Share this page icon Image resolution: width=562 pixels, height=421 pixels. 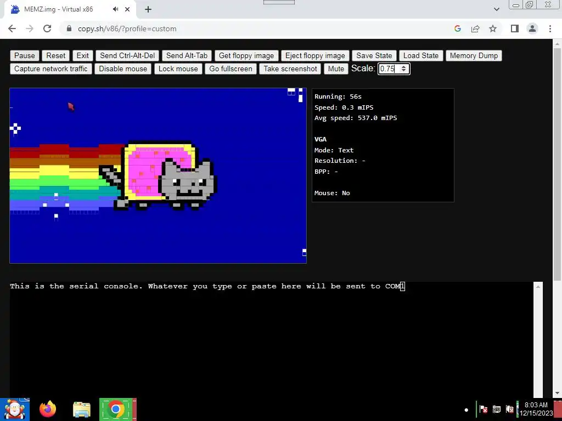475,29
